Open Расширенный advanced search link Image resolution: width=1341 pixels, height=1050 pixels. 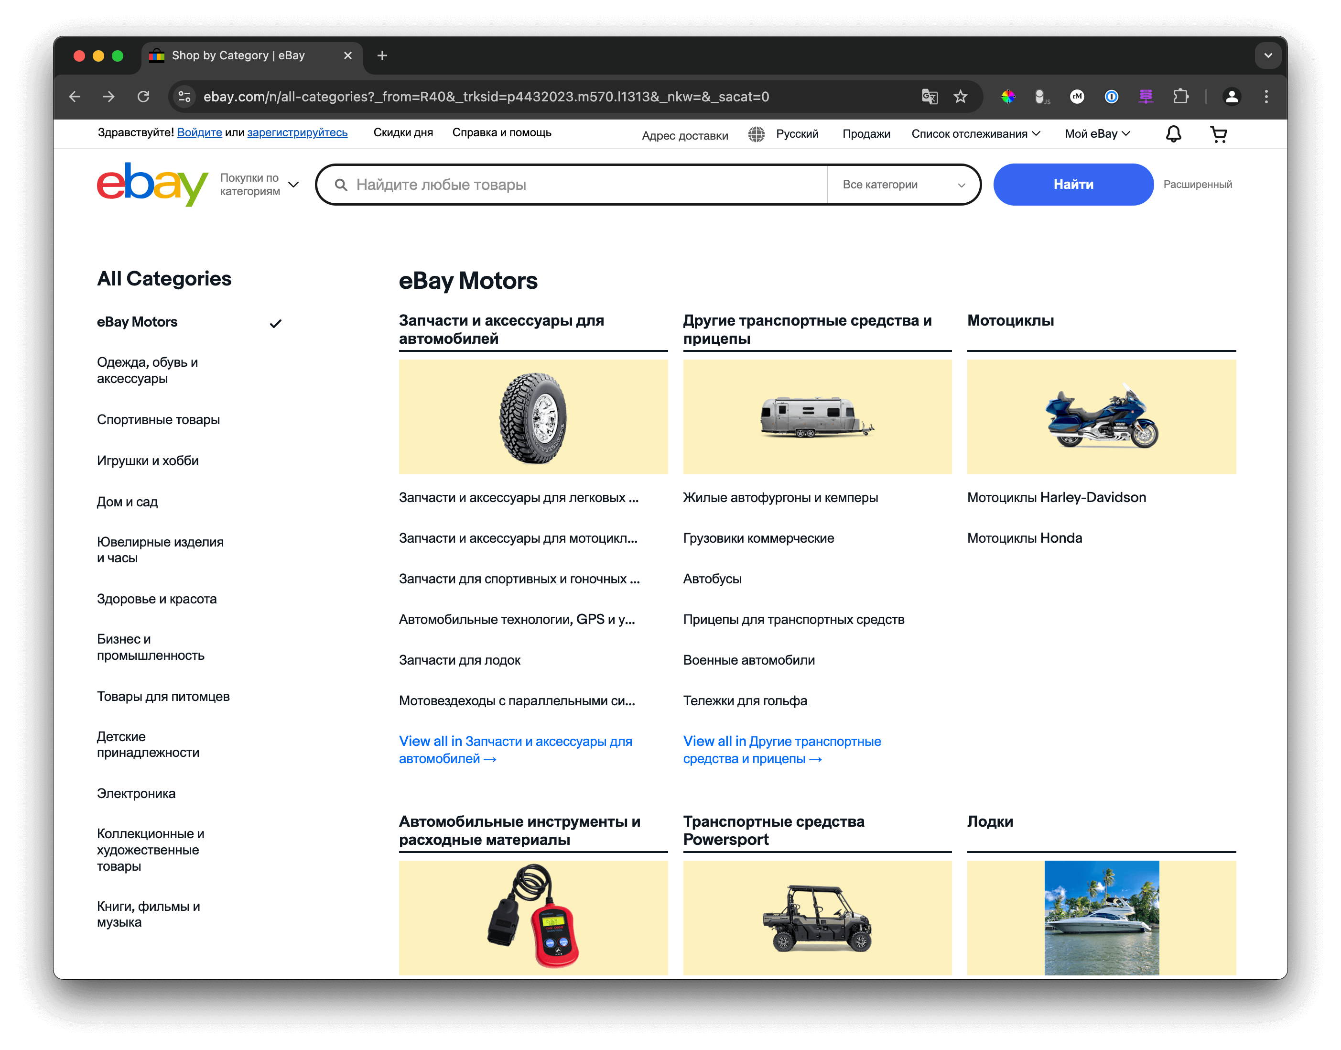1197,185
